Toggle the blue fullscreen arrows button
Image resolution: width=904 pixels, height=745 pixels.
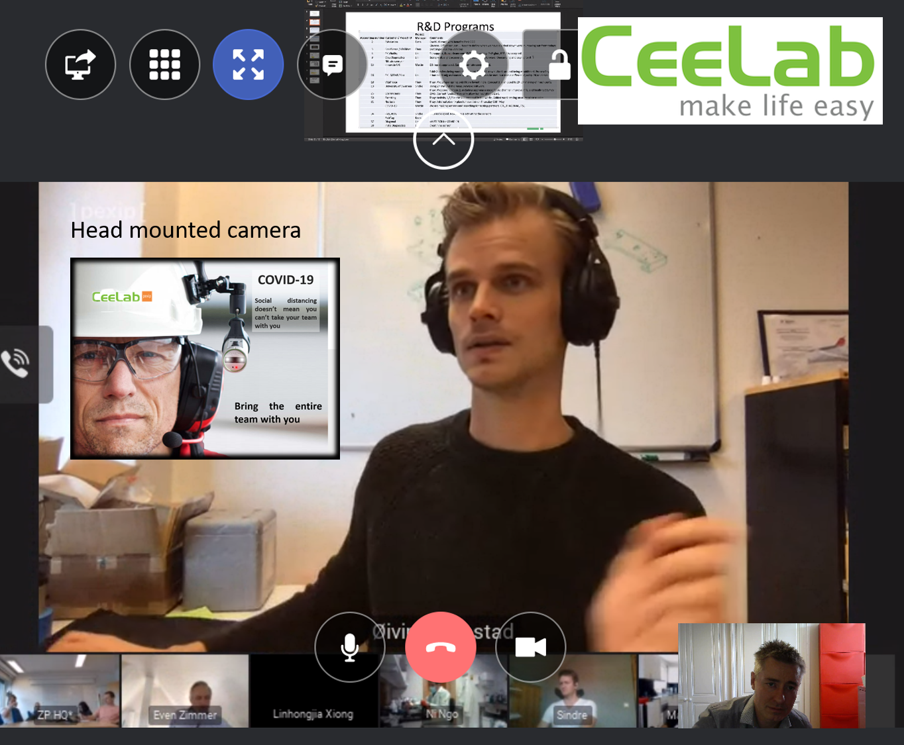(249, 65)
